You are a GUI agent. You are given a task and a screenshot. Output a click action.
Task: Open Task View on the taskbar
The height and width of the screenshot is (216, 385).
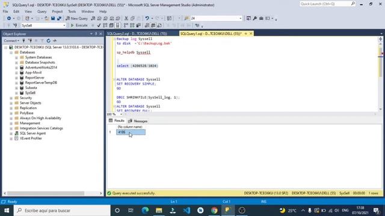(131, 211)
